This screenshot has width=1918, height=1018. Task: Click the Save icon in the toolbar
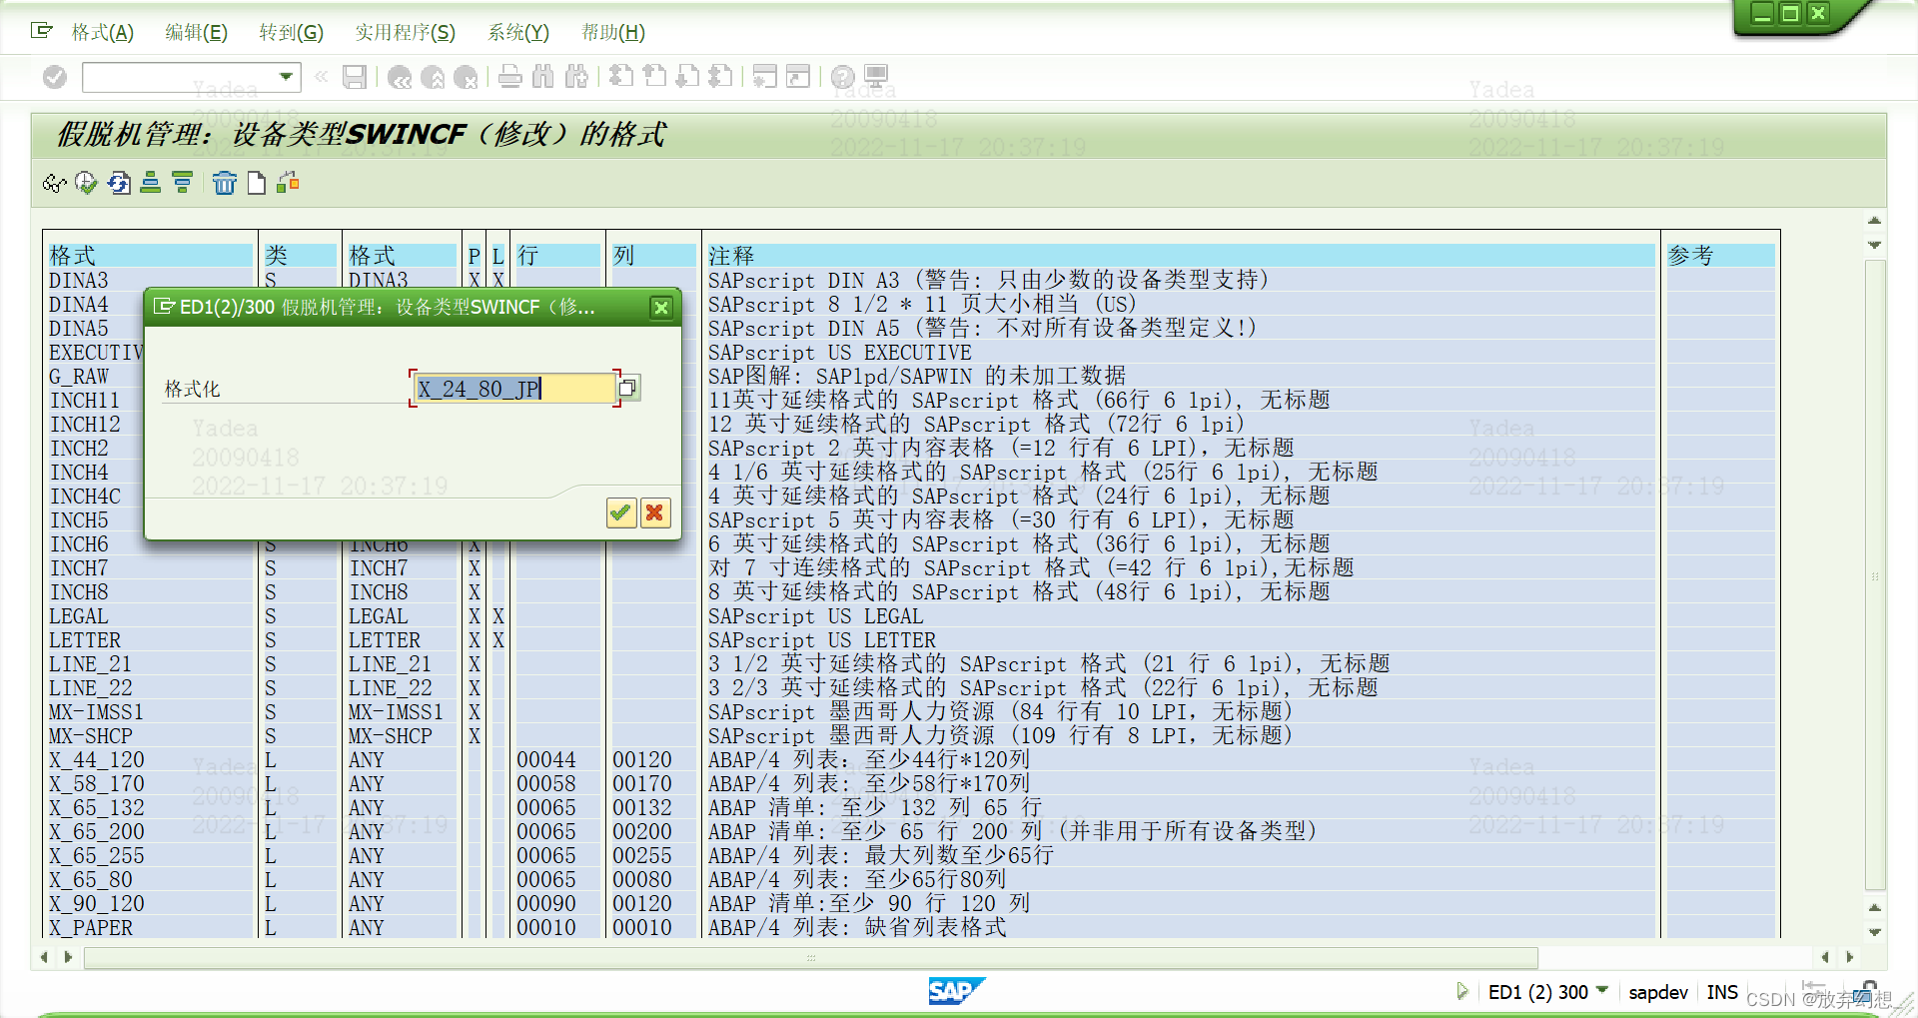click(355, 77)
